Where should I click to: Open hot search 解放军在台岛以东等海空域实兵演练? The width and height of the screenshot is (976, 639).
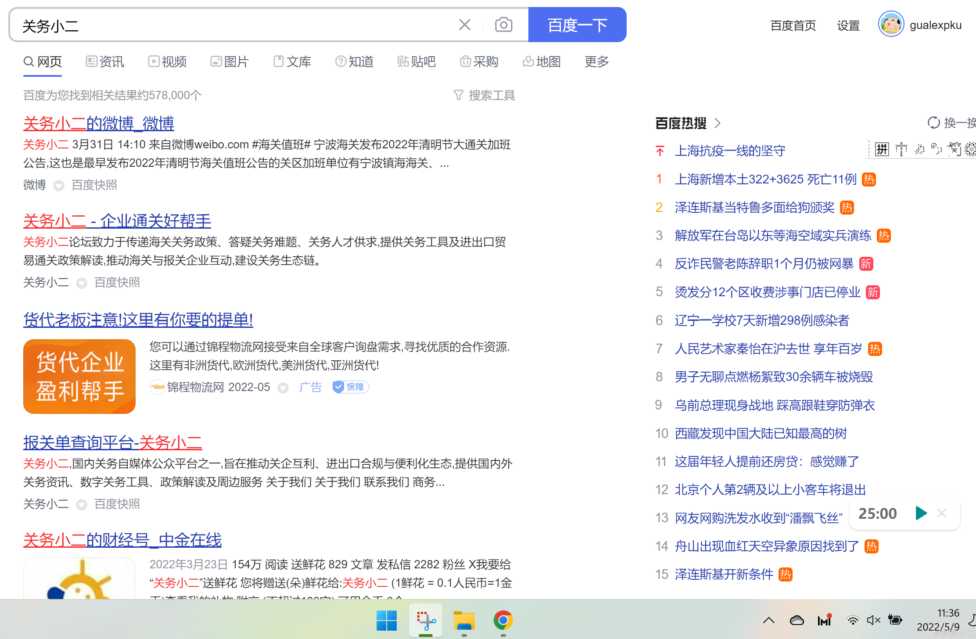(773, 236)
